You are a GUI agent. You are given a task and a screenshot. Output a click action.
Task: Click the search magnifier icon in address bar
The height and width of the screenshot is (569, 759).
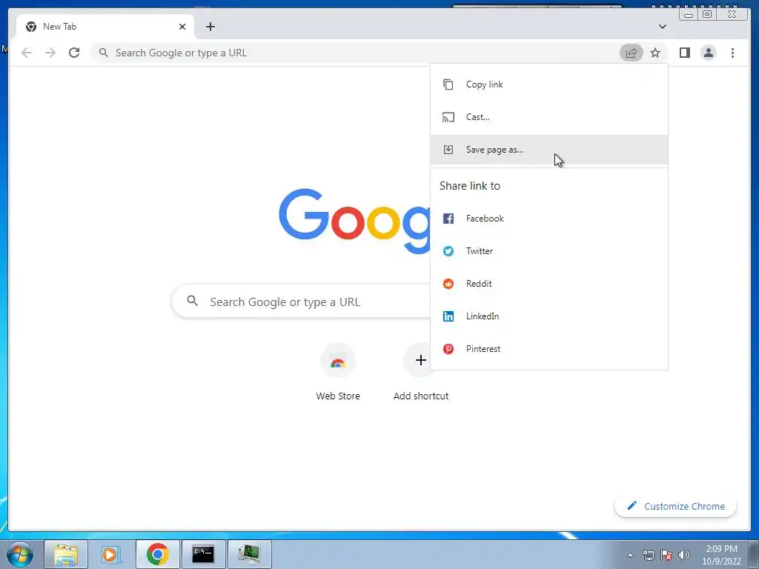tap(103, 53)
